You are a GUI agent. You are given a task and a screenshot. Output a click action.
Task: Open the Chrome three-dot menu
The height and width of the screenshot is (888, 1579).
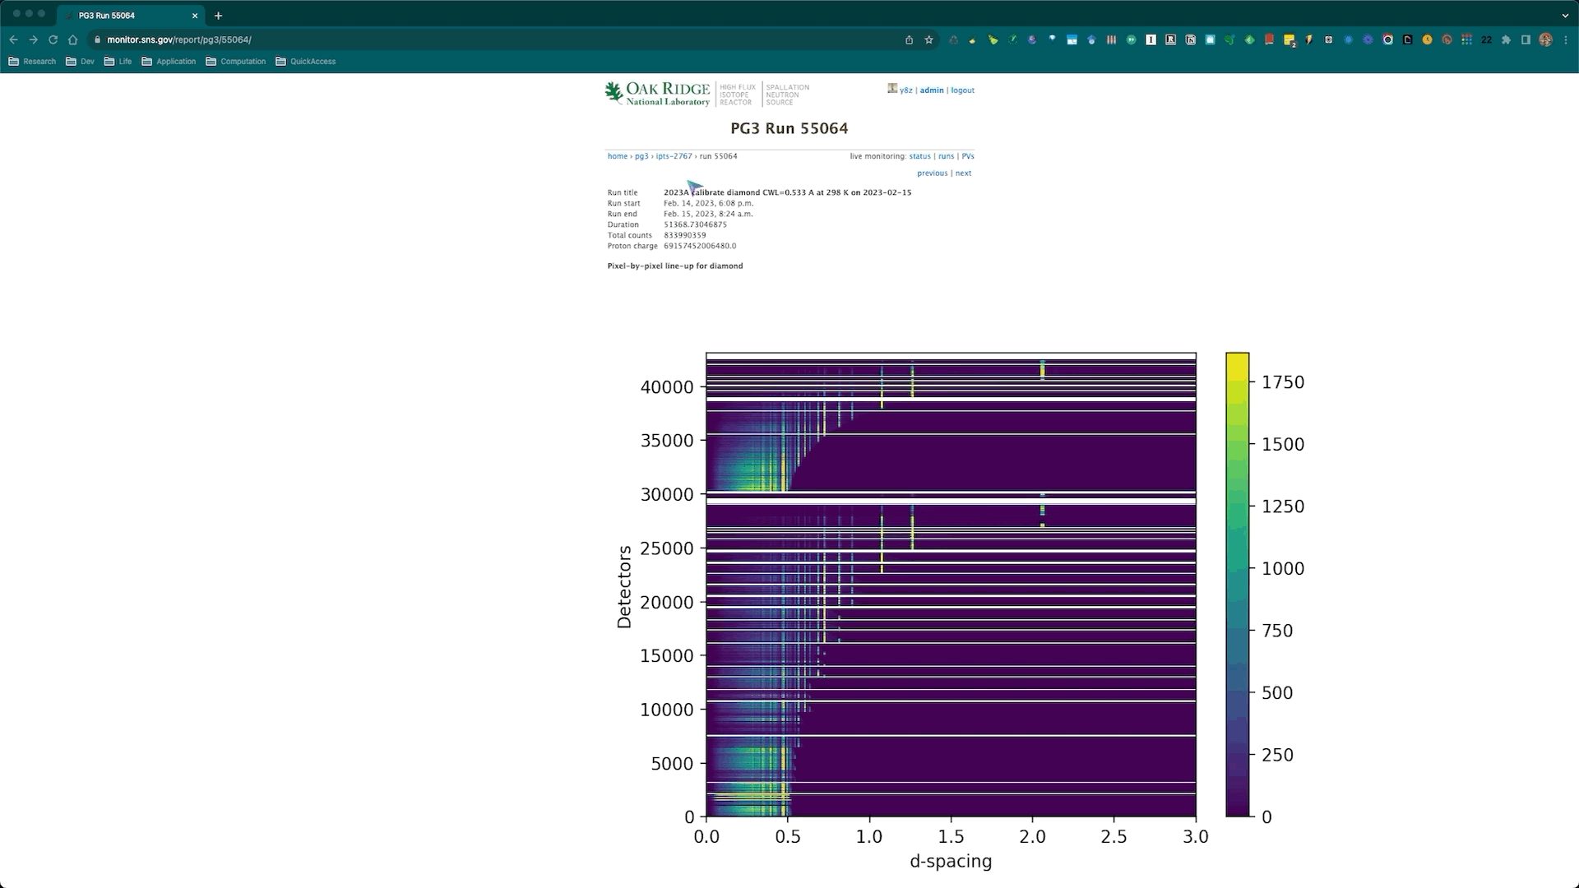(x=1565, y=39)
